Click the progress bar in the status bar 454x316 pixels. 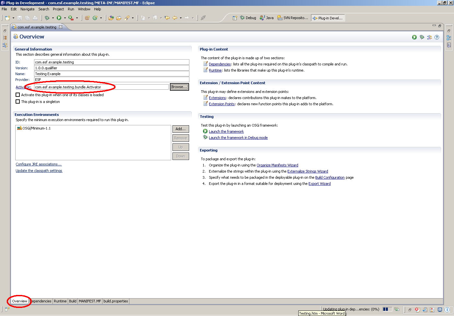387,309
